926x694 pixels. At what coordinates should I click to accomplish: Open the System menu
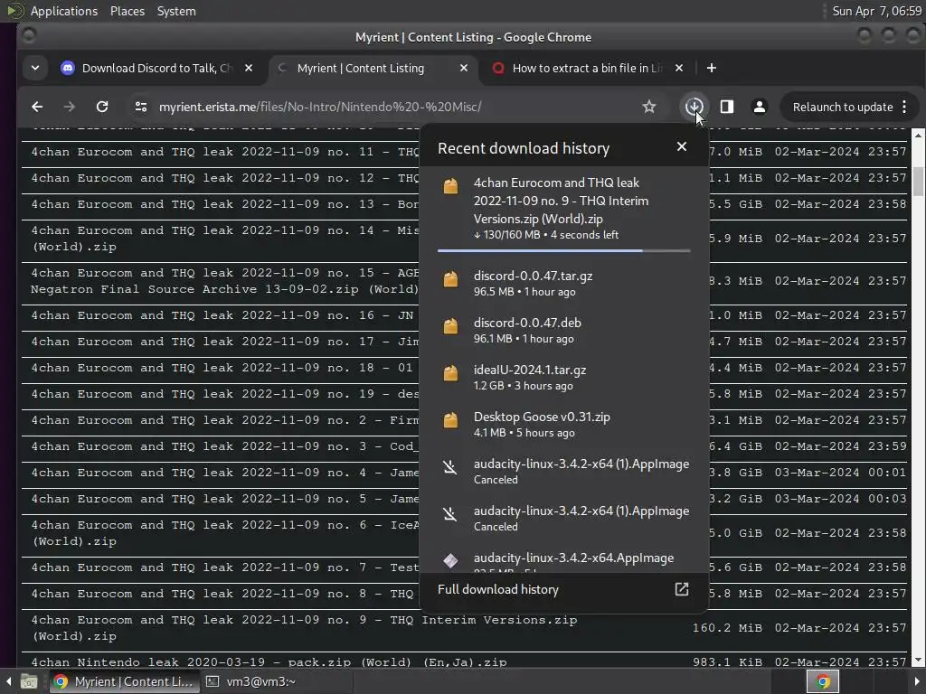click(176, 11)
